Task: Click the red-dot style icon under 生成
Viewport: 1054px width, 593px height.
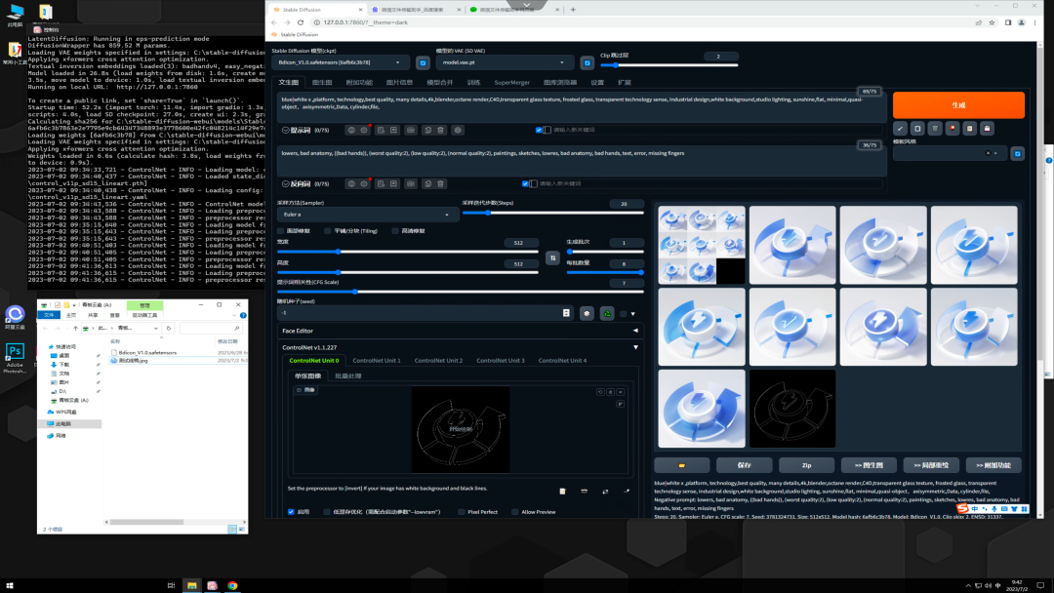Action: coord(953,129)
